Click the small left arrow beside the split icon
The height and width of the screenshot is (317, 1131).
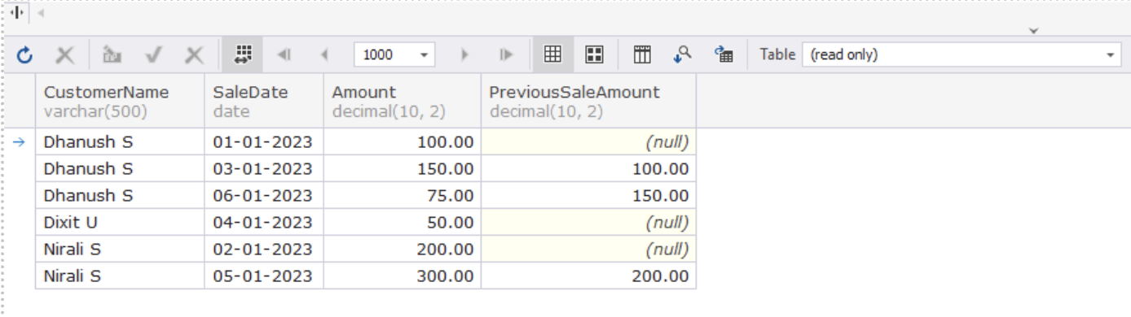(x=41, y=14)
